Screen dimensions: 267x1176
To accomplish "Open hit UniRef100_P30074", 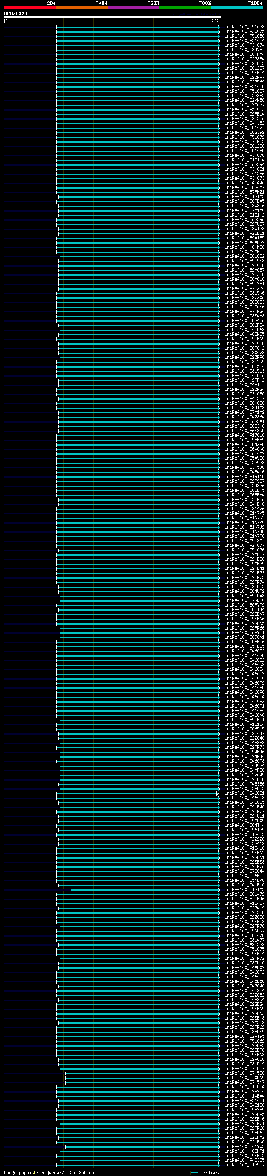I will 244,45.
